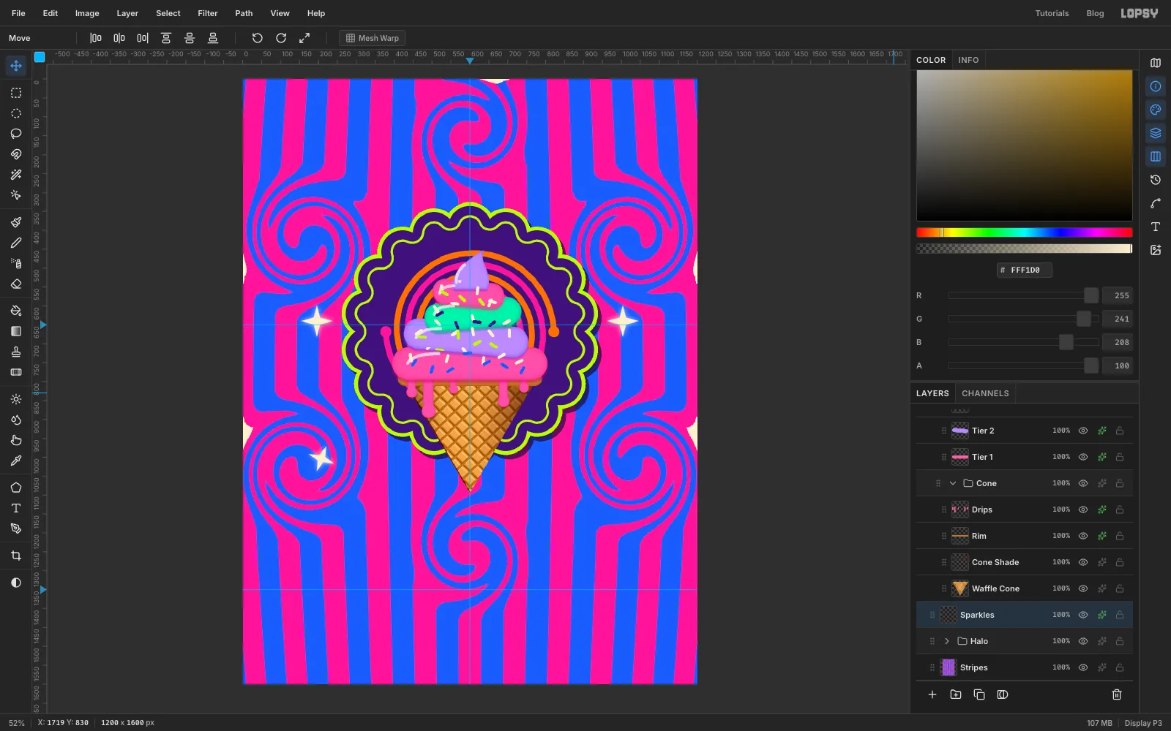Image resolution: width=1171 pixels, height=731 pixels.
Task: Expand the Halo layer group
Action: pos(947,641)
